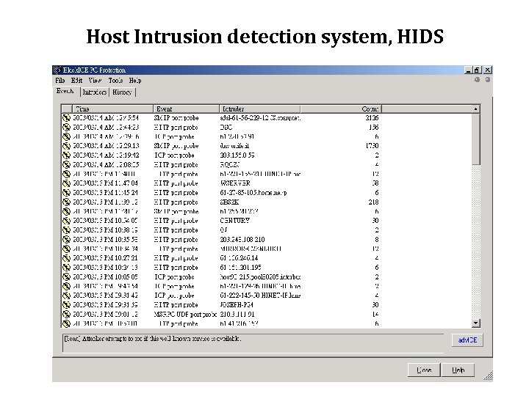Select the CENTURY intruder name
The image size is (529, 396).
235,221
